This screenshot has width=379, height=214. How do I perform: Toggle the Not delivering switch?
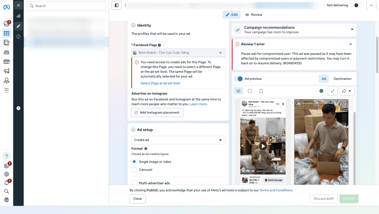click(358, 5)
